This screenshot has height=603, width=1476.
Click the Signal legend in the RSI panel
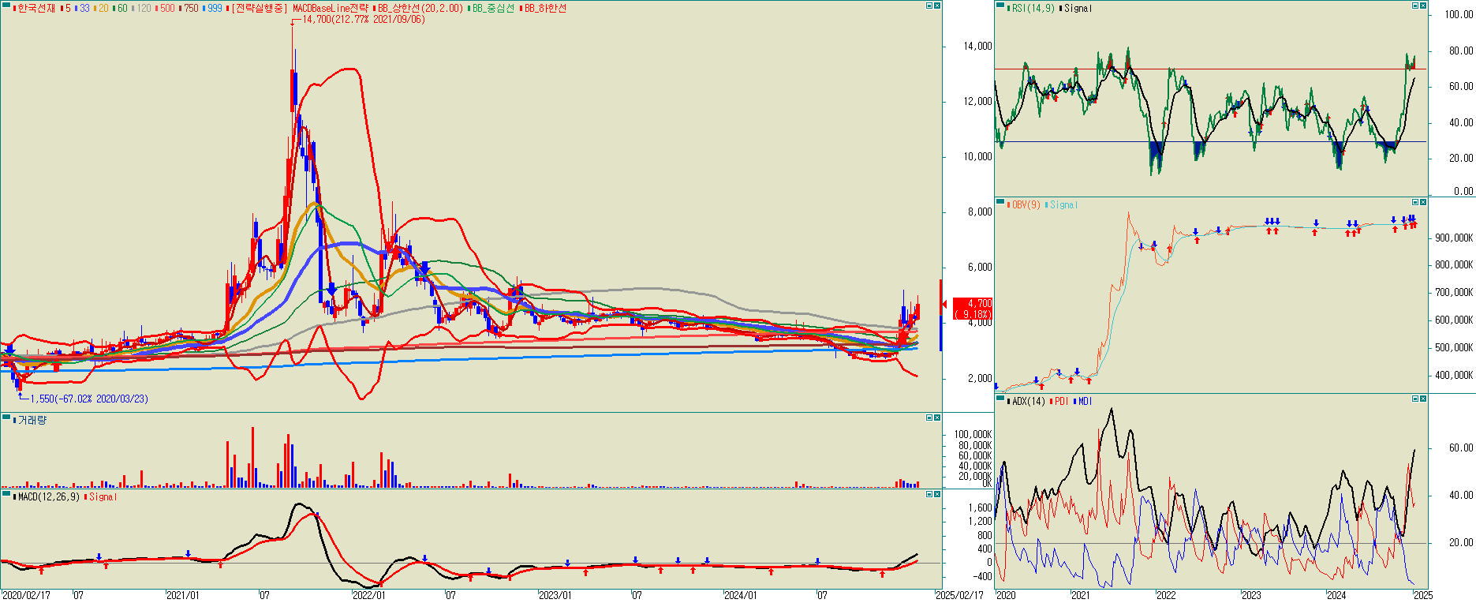pos(1077,8)
